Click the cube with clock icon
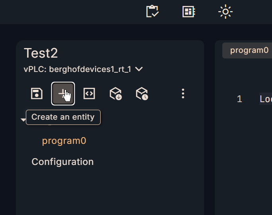Viewport: 272px width, 215px height. pos(142,93)
